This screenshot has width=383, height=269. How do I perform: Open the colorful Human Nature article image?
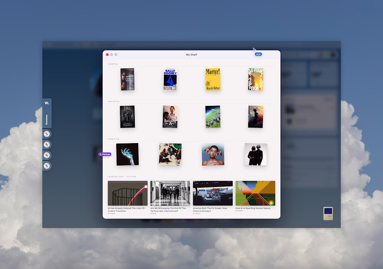[x=255, y=193]
